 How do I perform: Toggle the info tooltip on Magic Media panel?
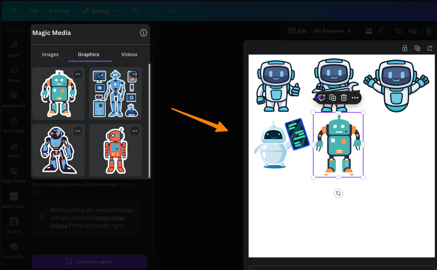pyautogui.click(x=143, y=33)
